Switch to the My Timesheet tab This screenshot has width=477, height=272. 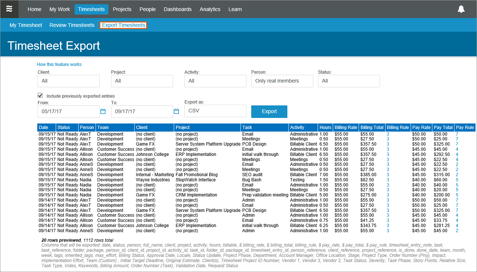[26, 25]
